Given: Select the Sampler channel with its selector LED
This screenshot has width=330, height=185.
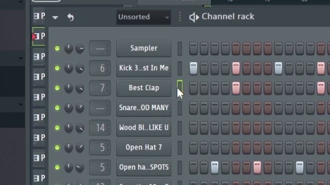Looking at the screenshot, I should click(179, 48).
